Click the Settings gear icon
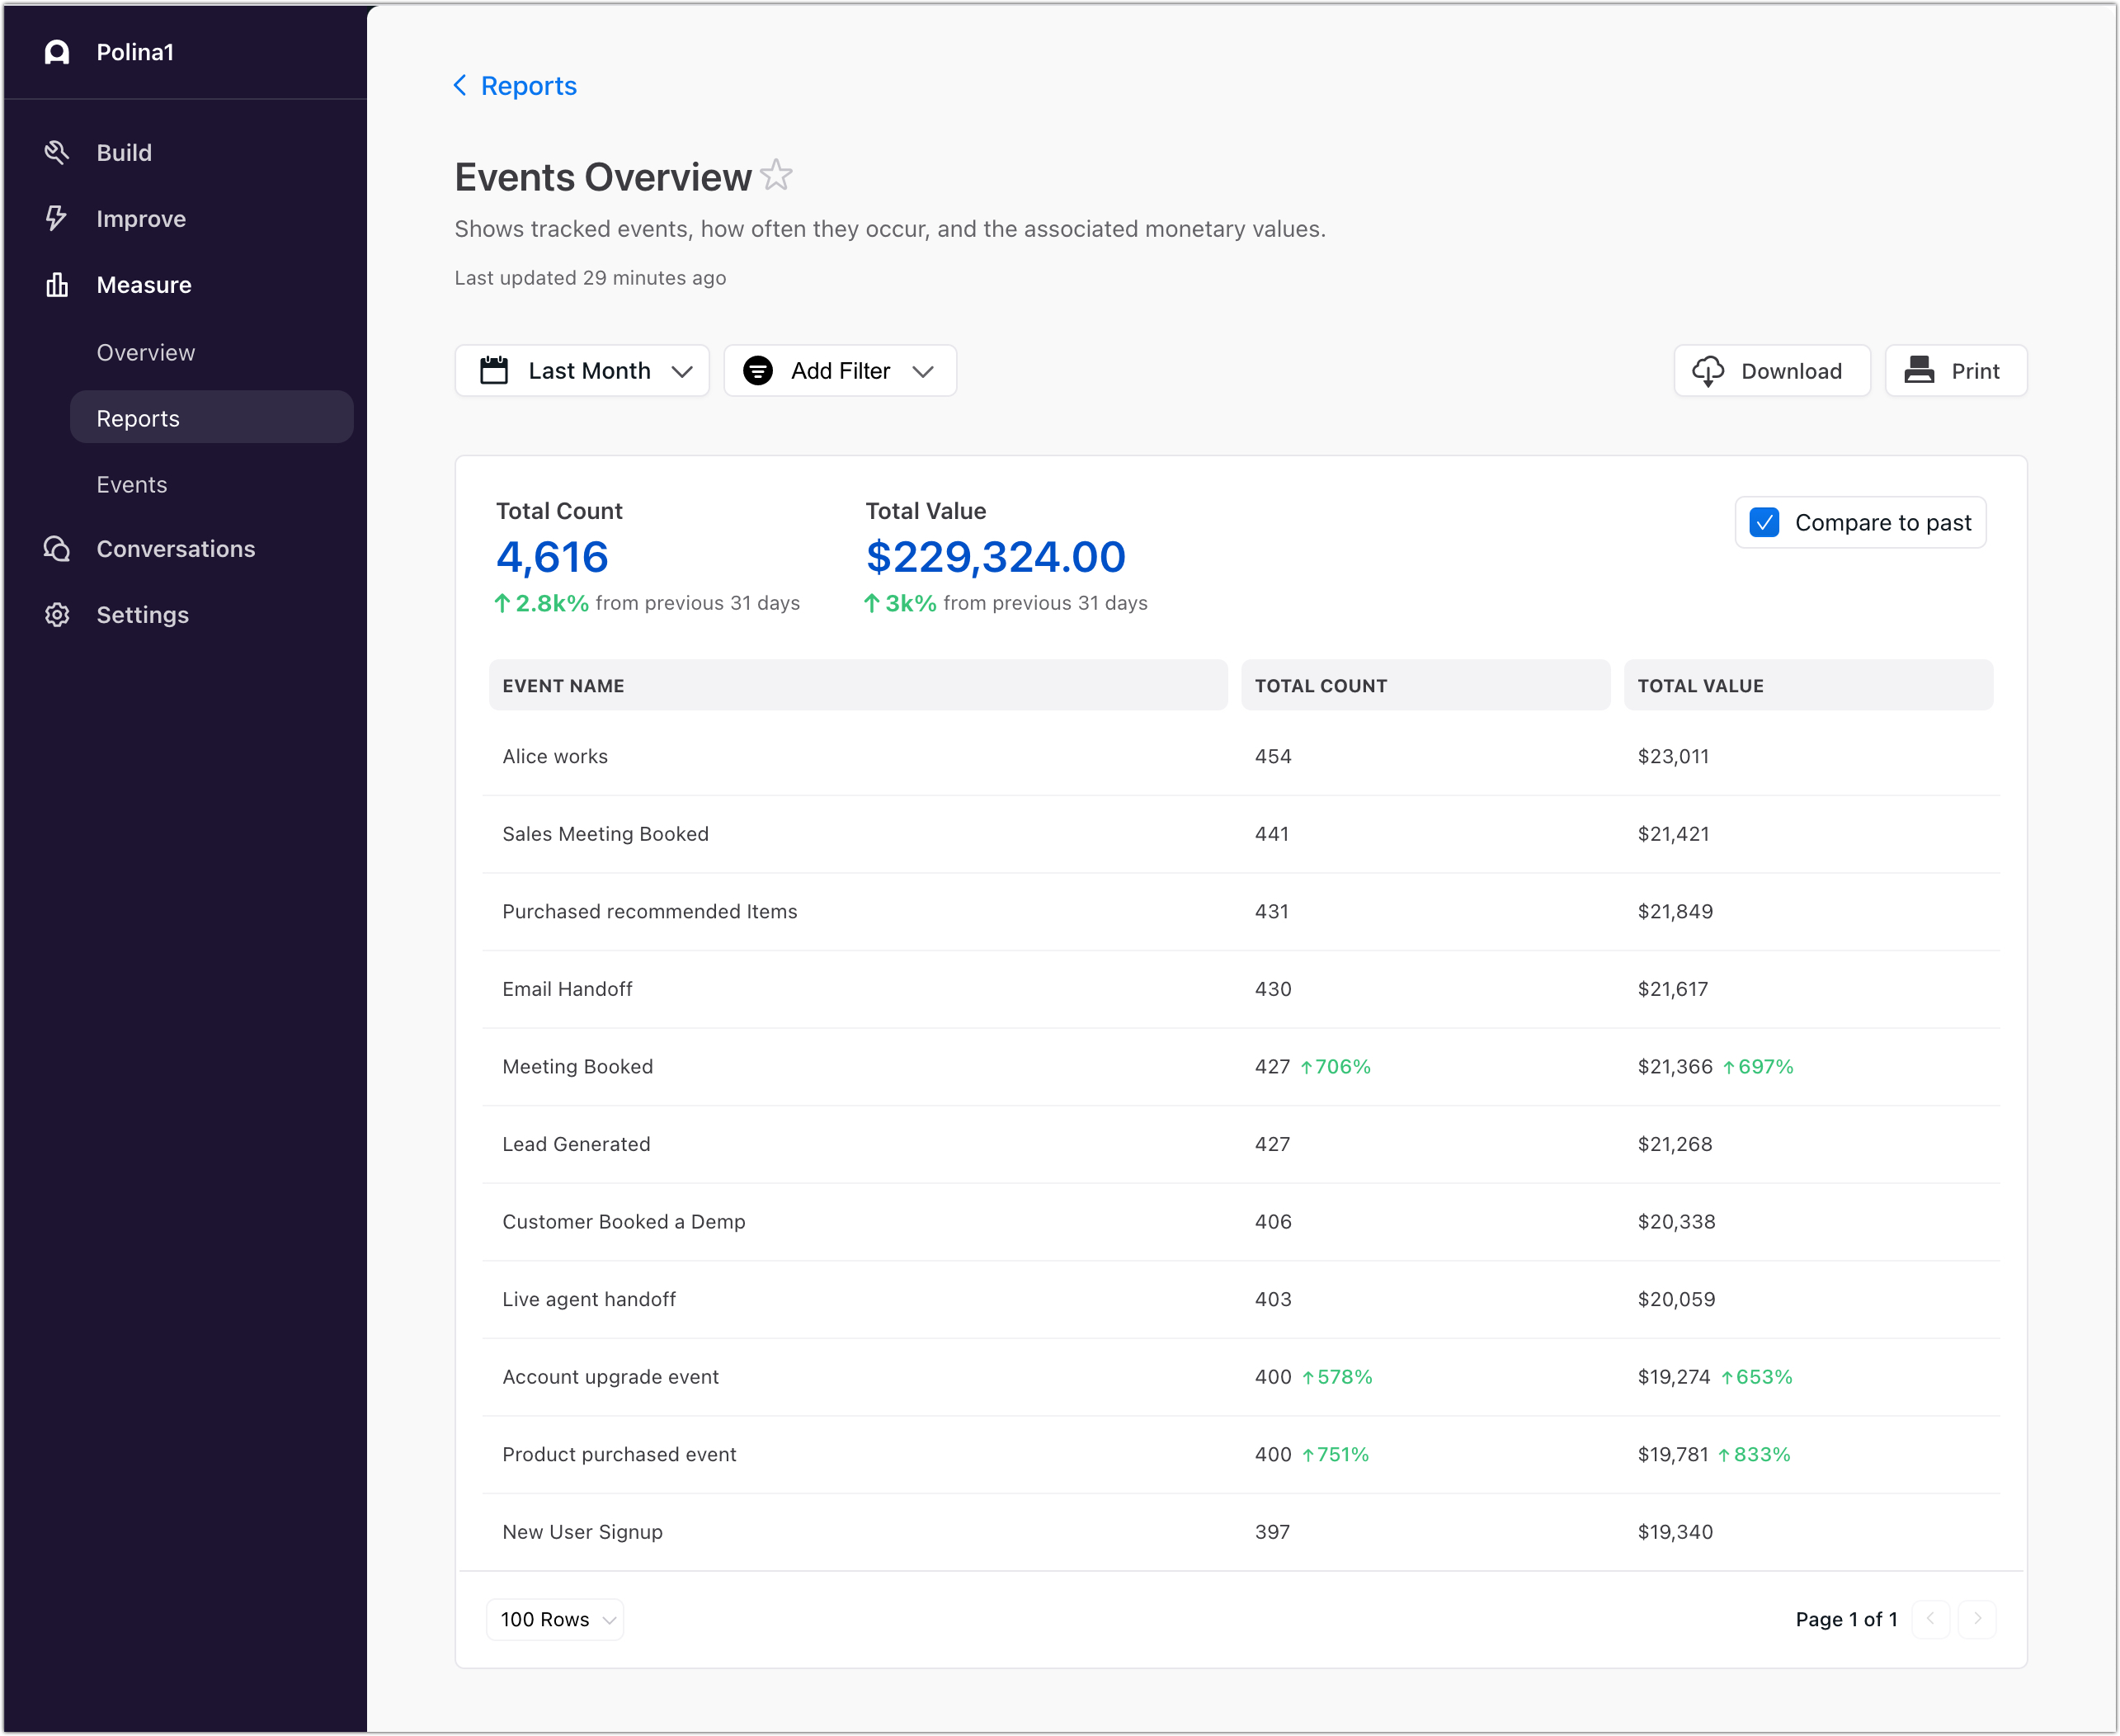 click(57, 615)
